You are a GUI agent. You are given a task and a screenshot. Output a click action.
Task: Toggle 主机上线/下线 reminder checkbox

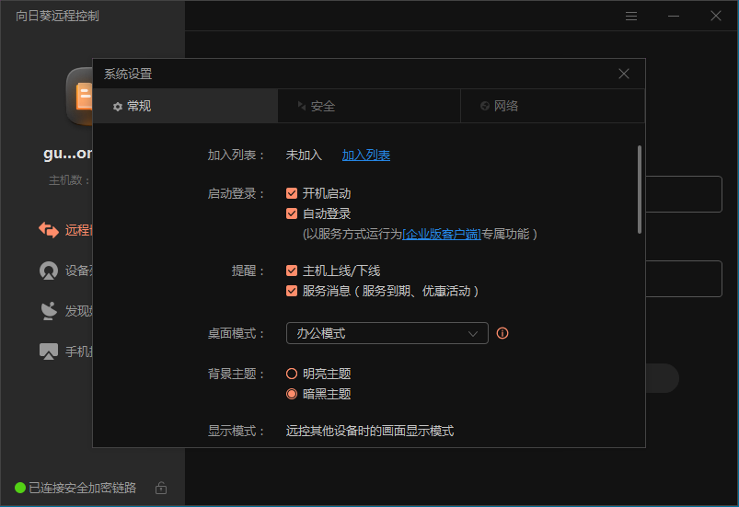click(292, 271)
